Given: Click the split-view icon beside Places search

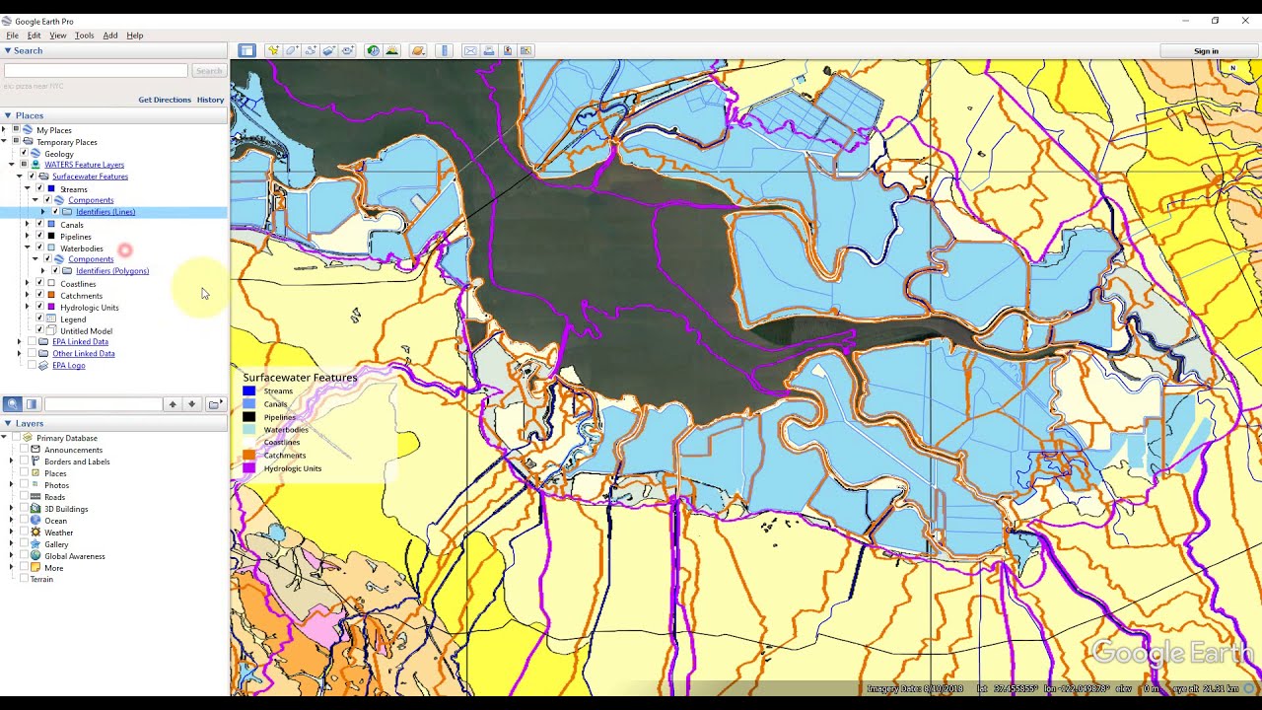Looking at the screenshot, I should pyautogui.click(x=32, y=404).
